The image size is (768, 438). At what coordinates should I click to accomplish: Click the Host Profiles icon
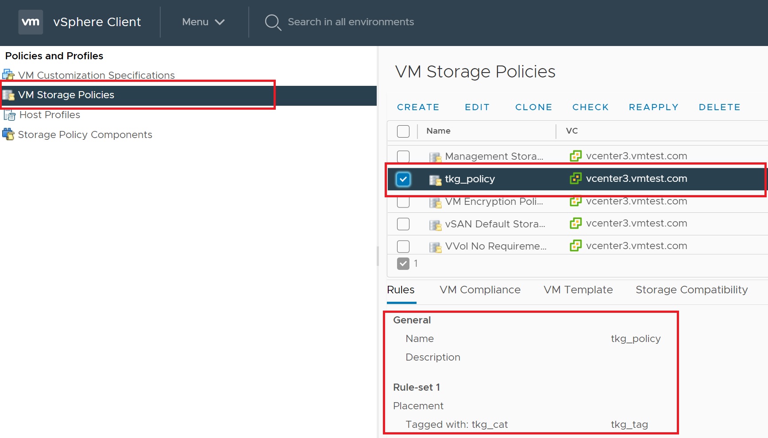pyautogui.click(x=9, y=115)
